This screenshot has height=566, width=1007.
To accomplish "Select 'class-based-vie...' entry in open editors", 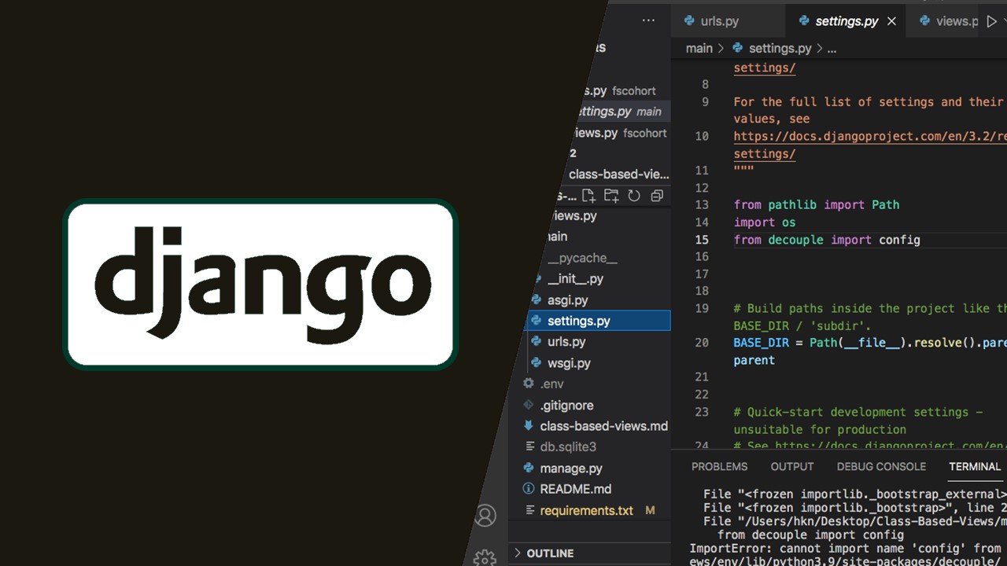I will (x=618, y=175).
